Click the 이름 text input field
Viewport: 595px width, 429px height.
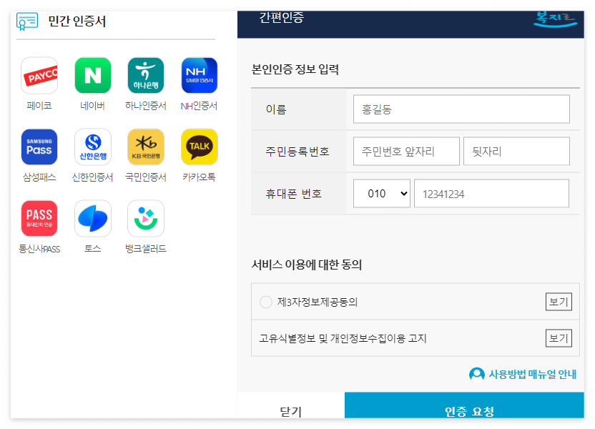pyautogui.click(x=461, y=109)
